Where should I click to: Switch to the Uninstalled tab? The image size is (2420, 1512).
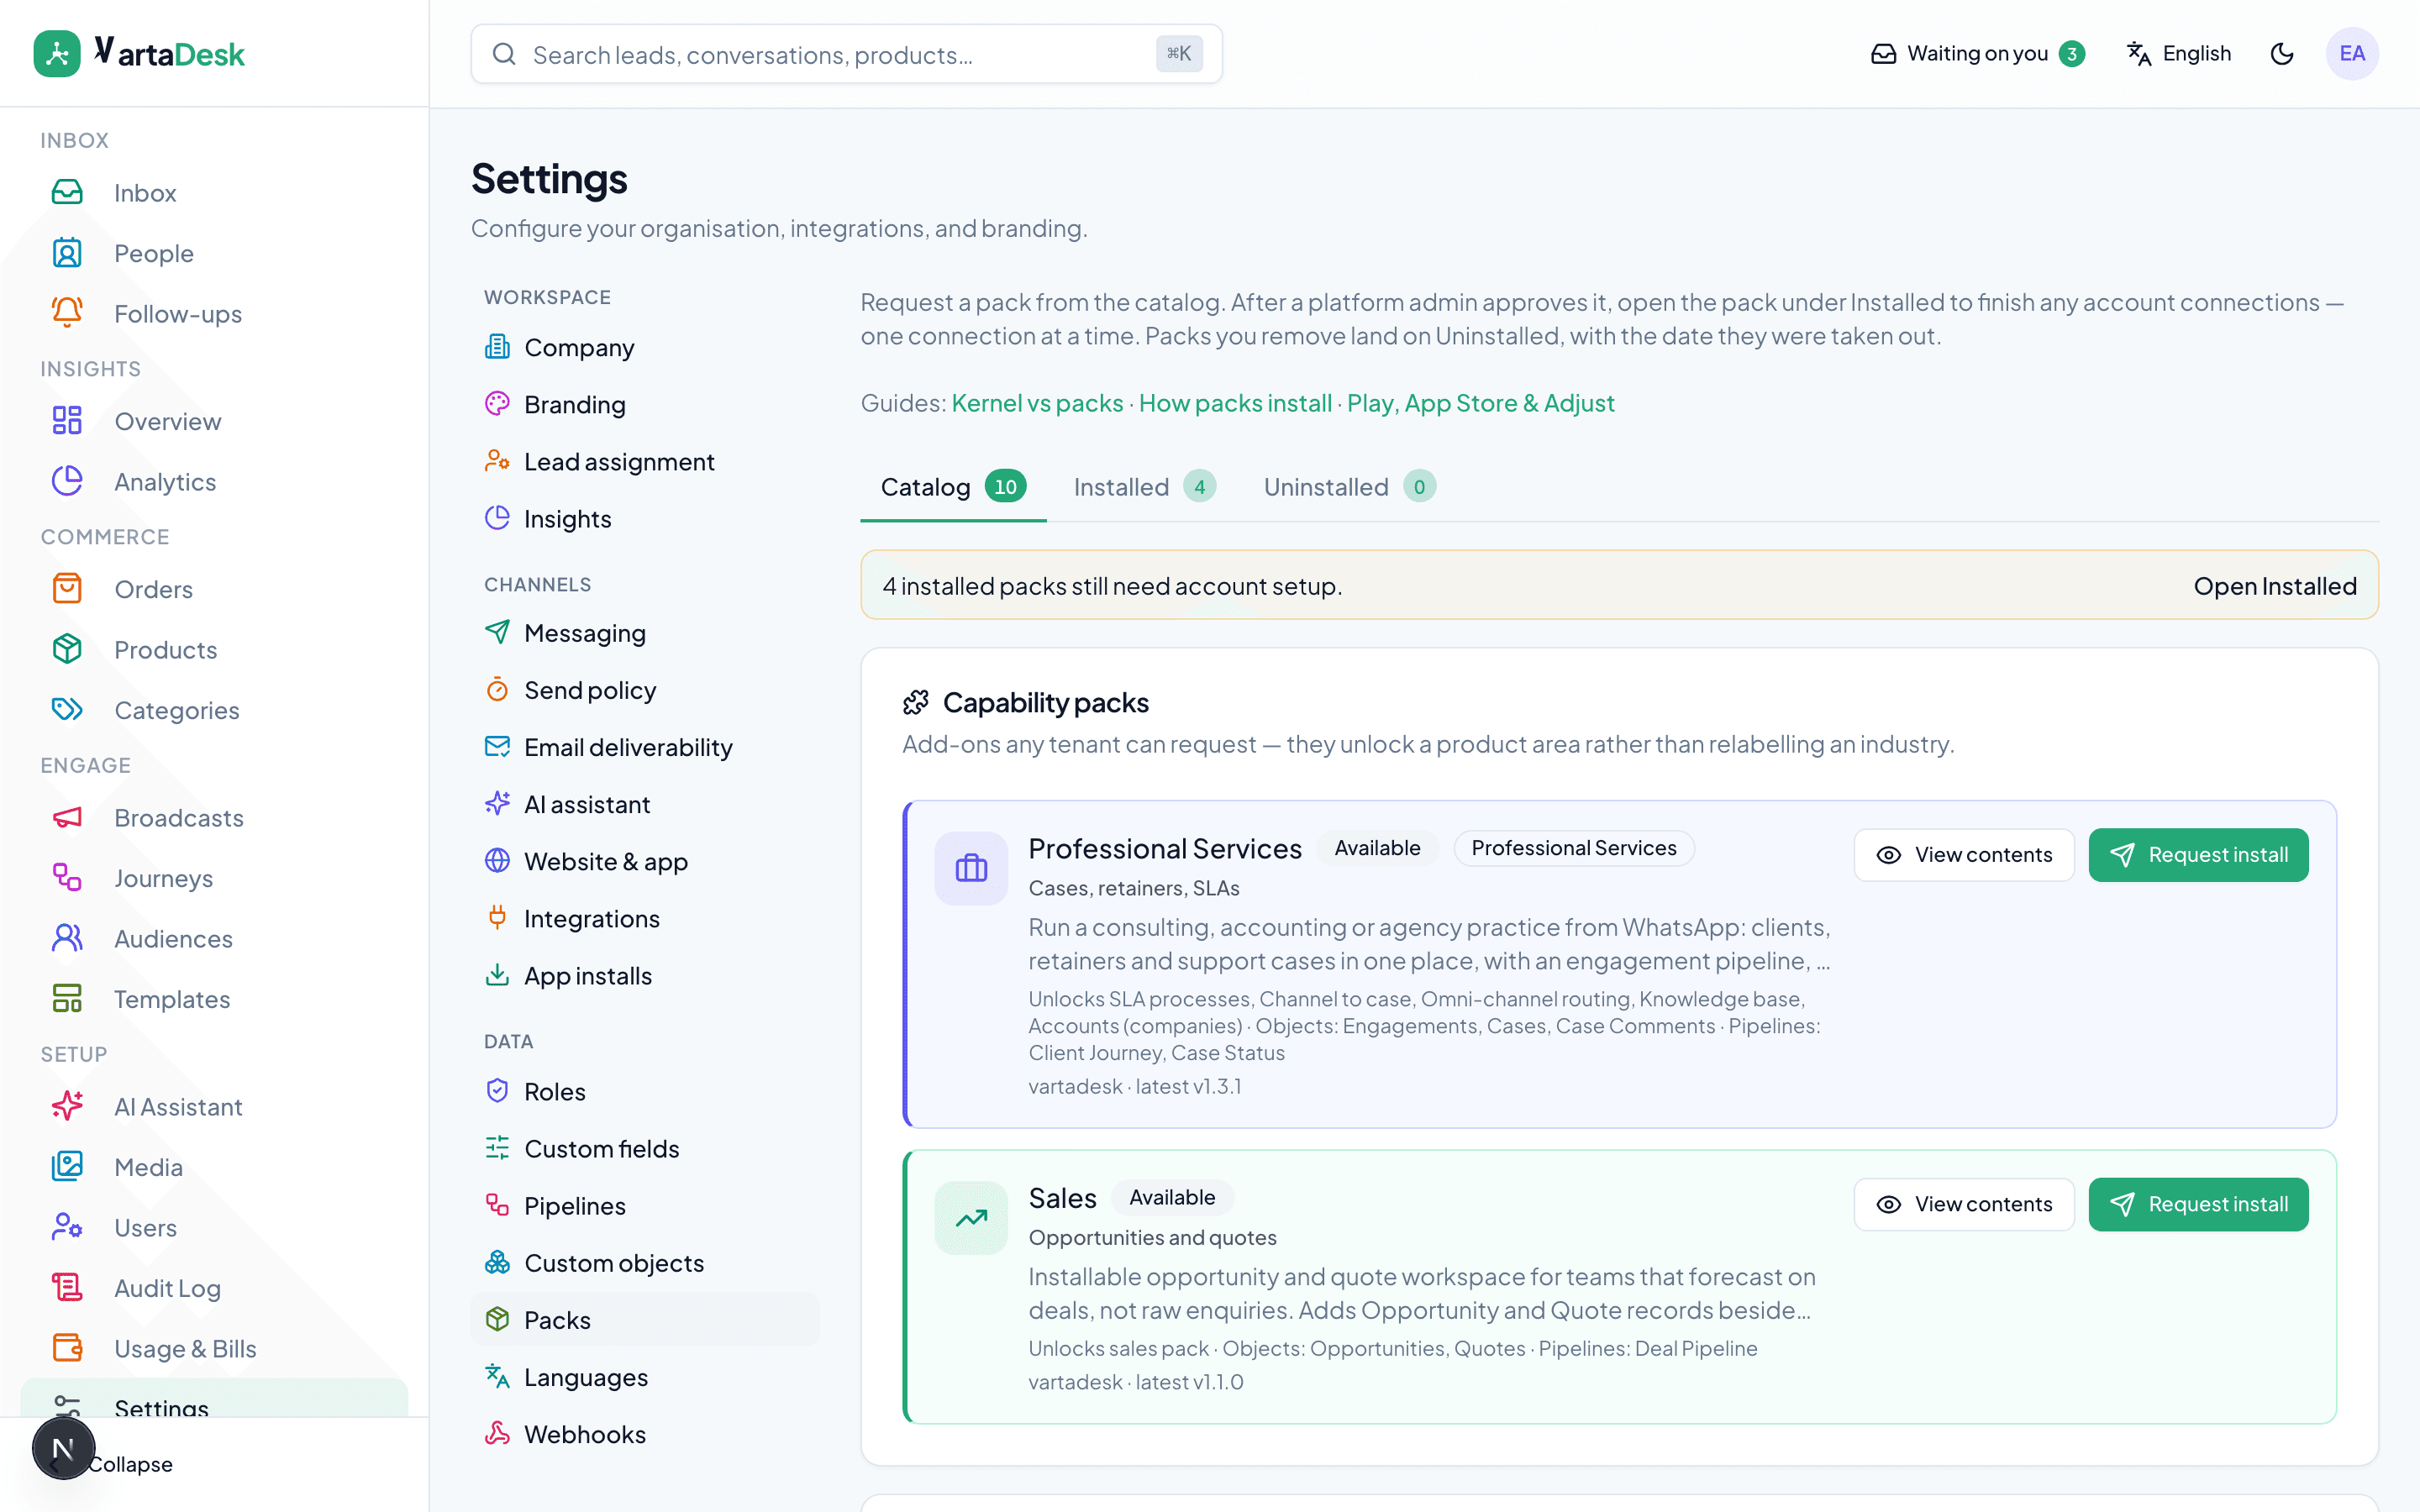[x=1349, y=487]
